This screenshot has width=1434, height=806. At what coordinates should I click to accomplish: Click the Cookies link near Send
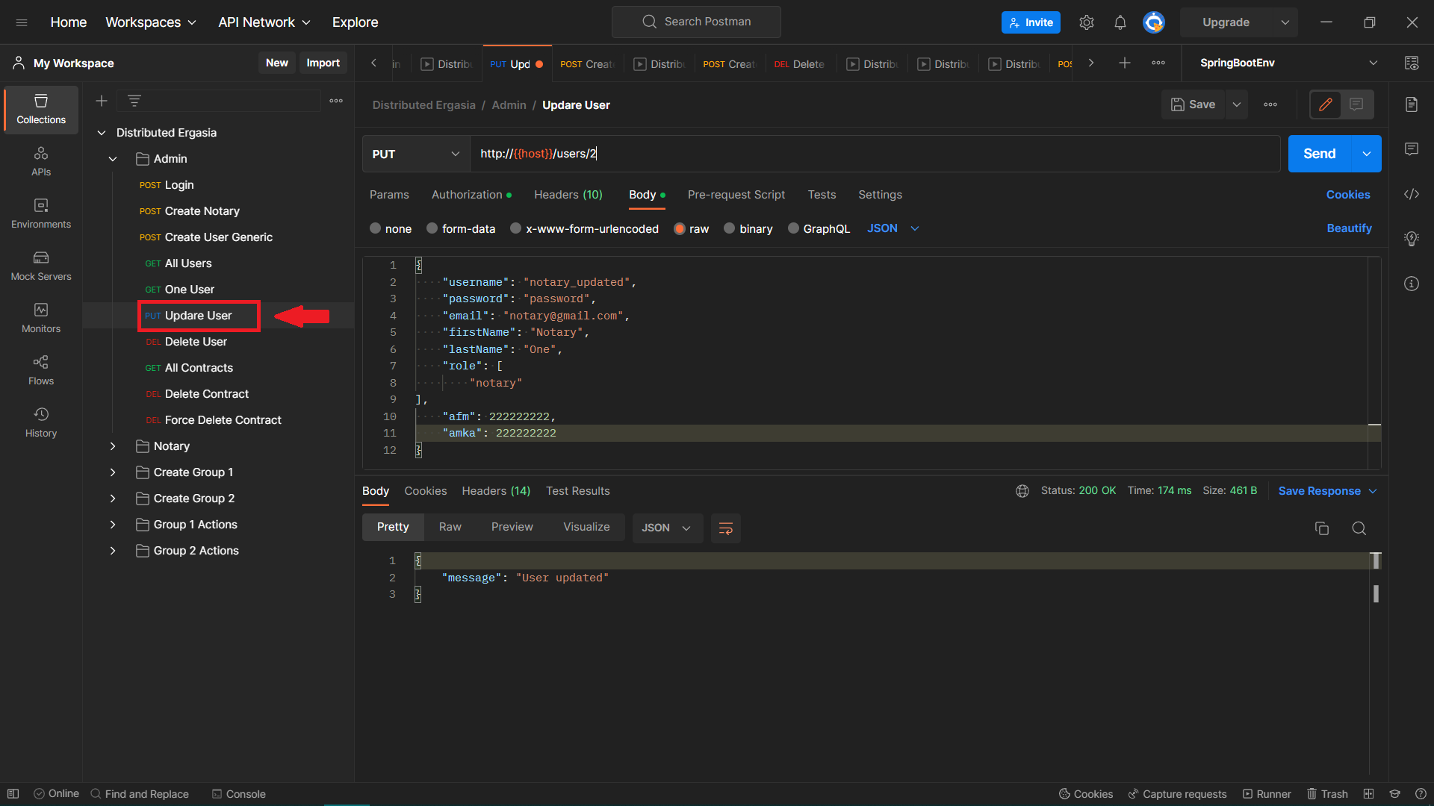point(1348,195)
